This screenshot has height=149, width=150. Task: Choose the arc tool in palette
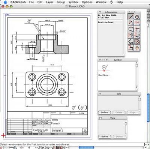point(130,23)
